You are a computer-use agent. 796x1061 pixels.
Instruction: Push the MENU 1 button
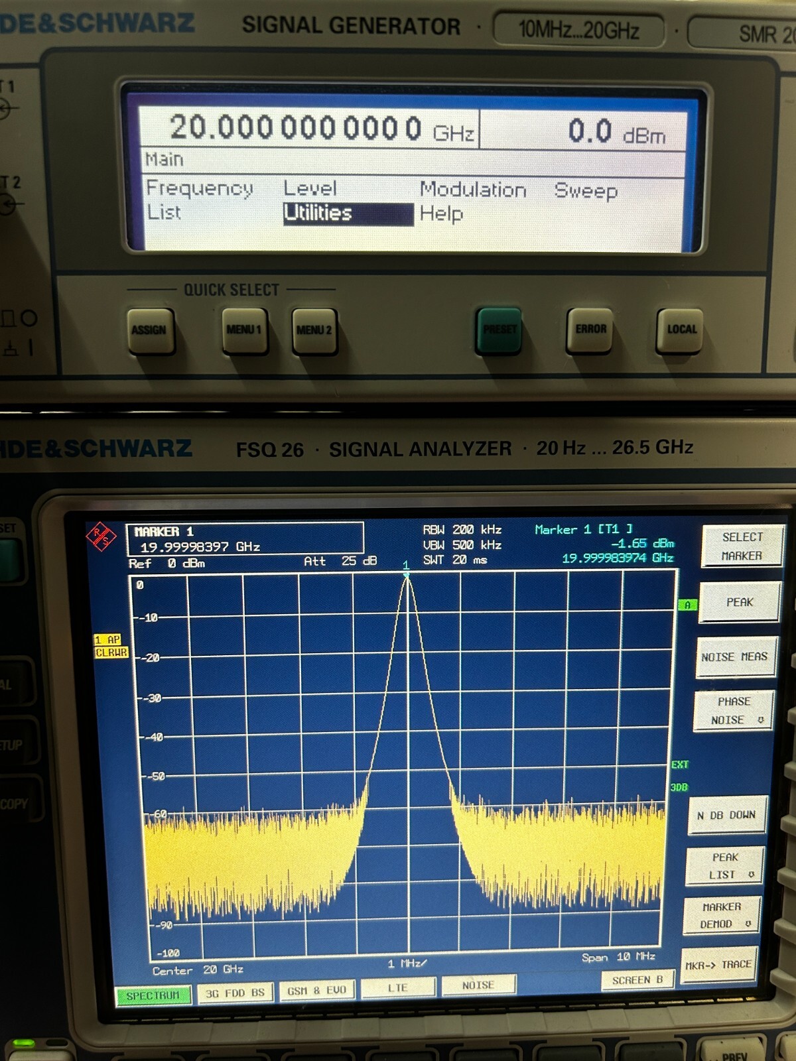[244, 330]
